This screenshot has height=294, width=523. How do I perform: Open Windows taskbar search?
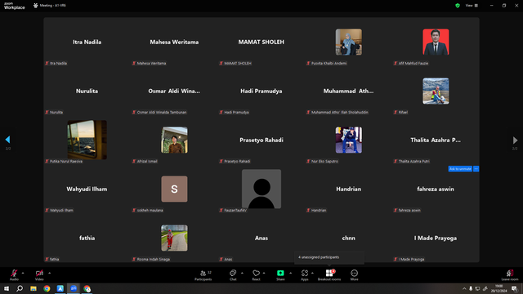20,288
